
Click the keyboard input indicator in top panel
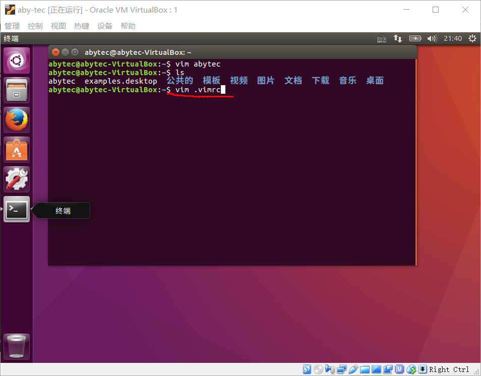coord(382,39)
